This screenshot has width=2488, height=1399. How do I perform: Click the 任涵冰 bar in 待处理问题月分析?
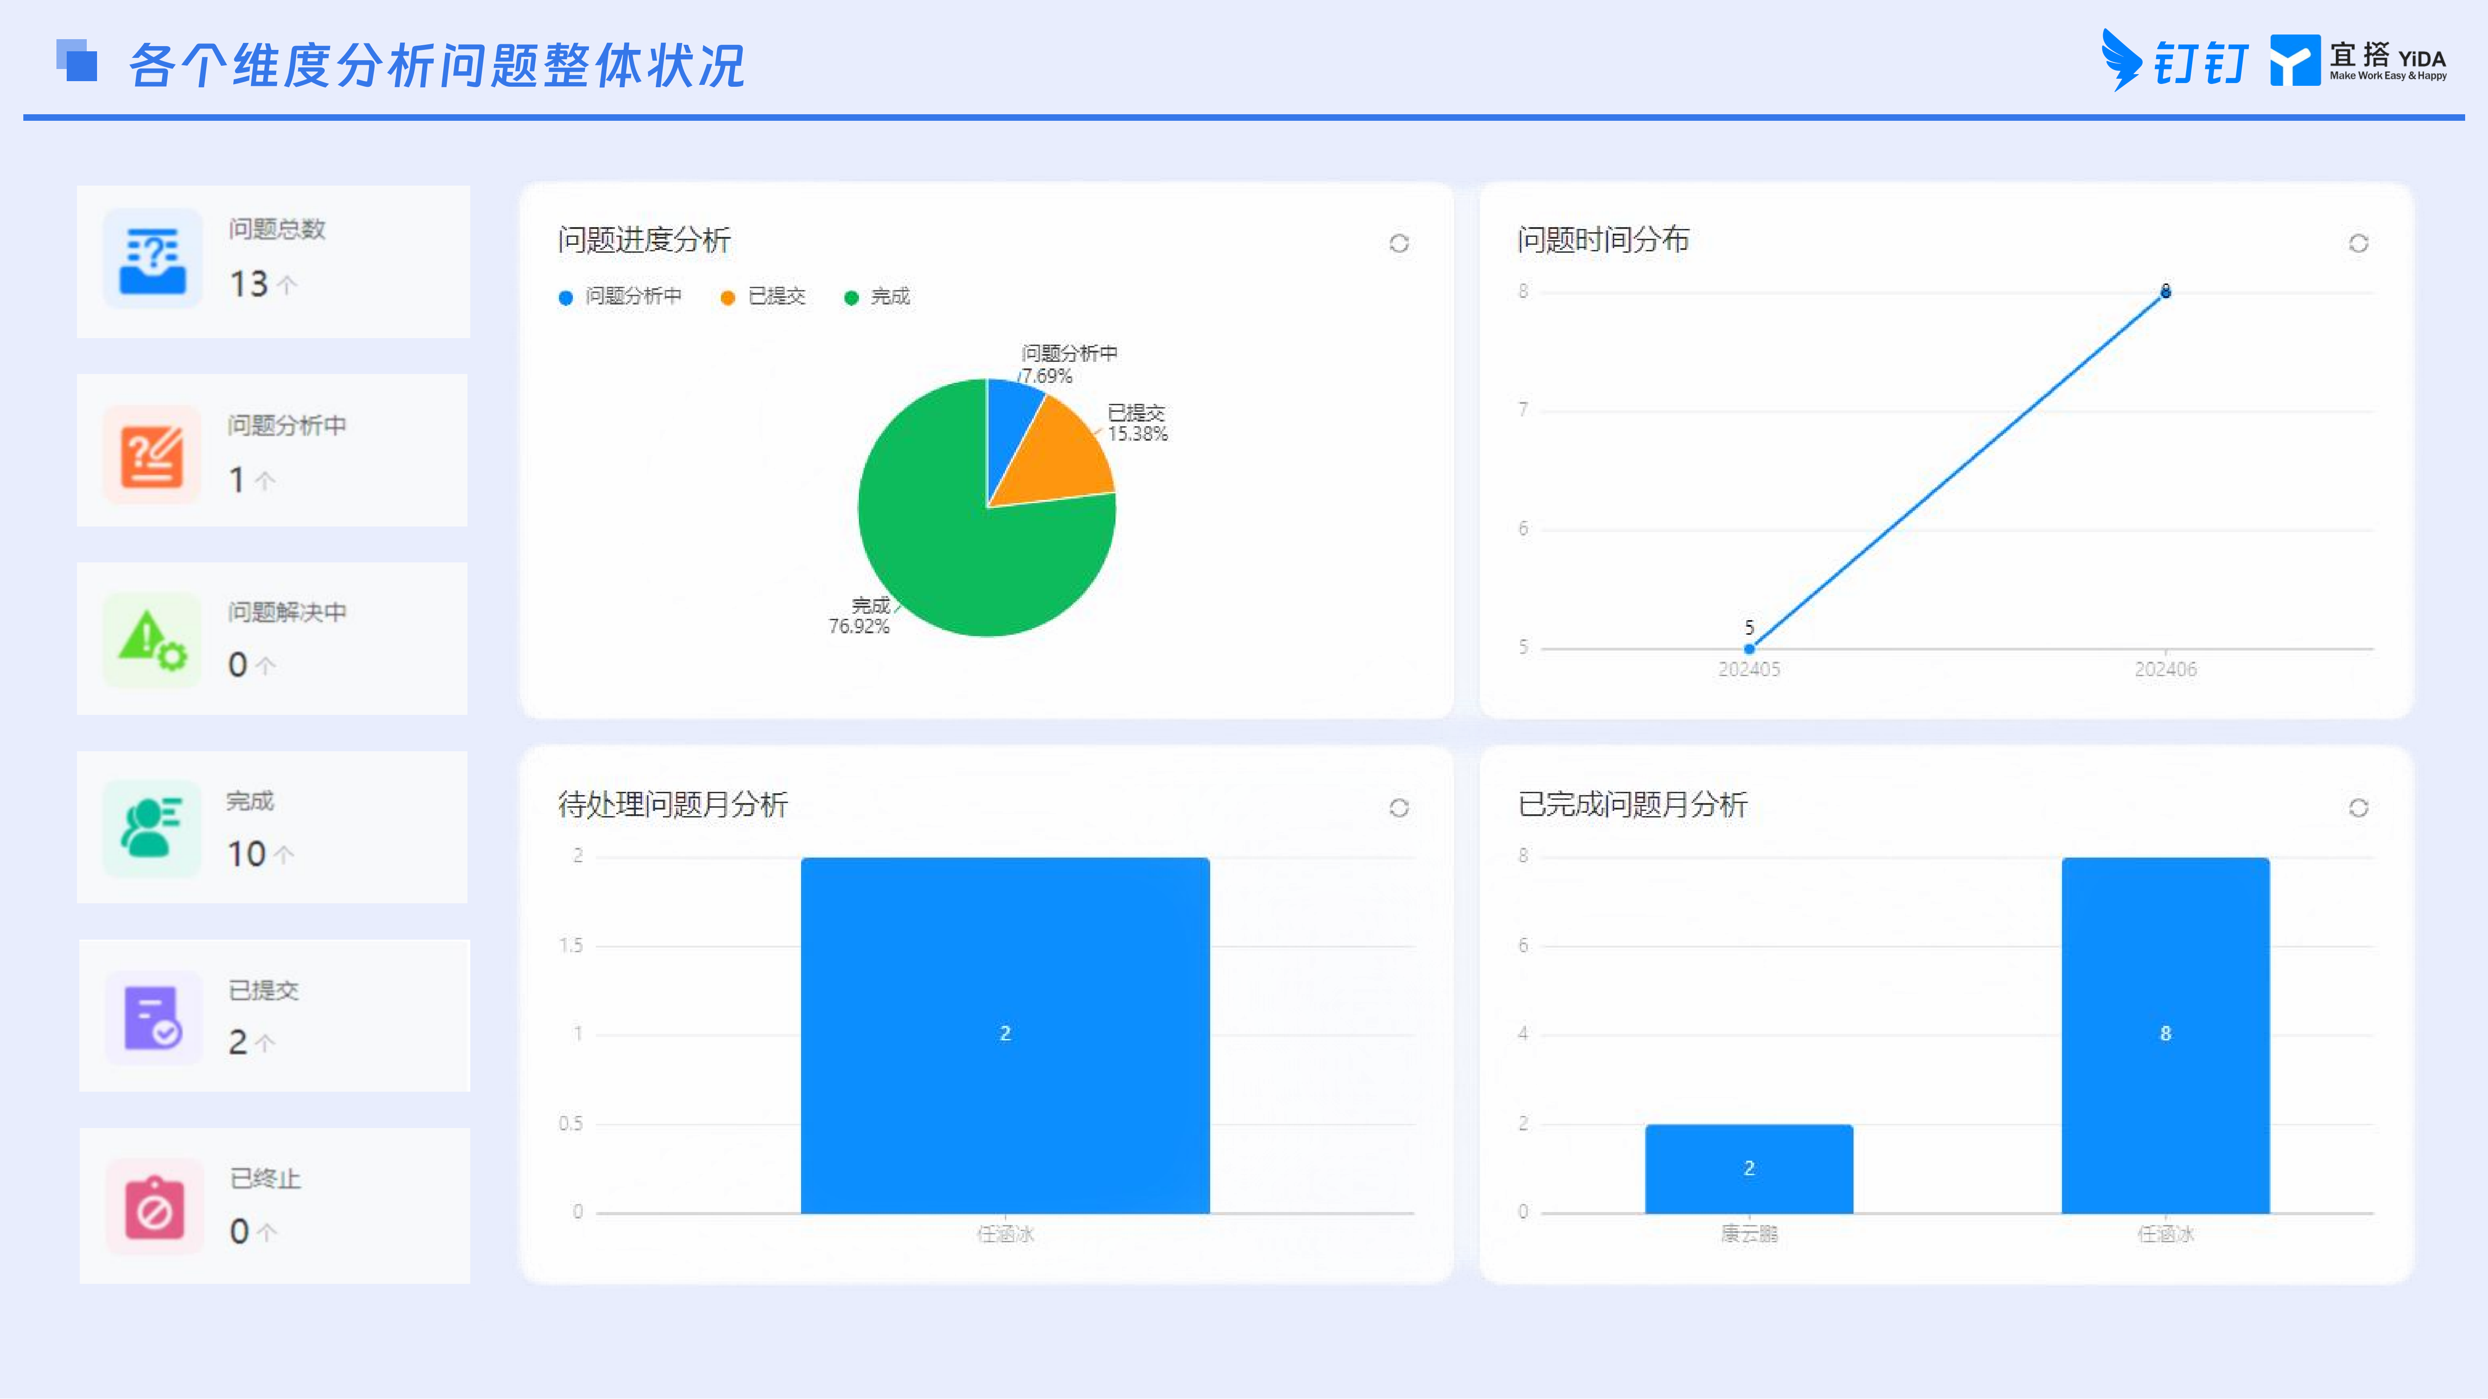[x=1004, y=1035]
